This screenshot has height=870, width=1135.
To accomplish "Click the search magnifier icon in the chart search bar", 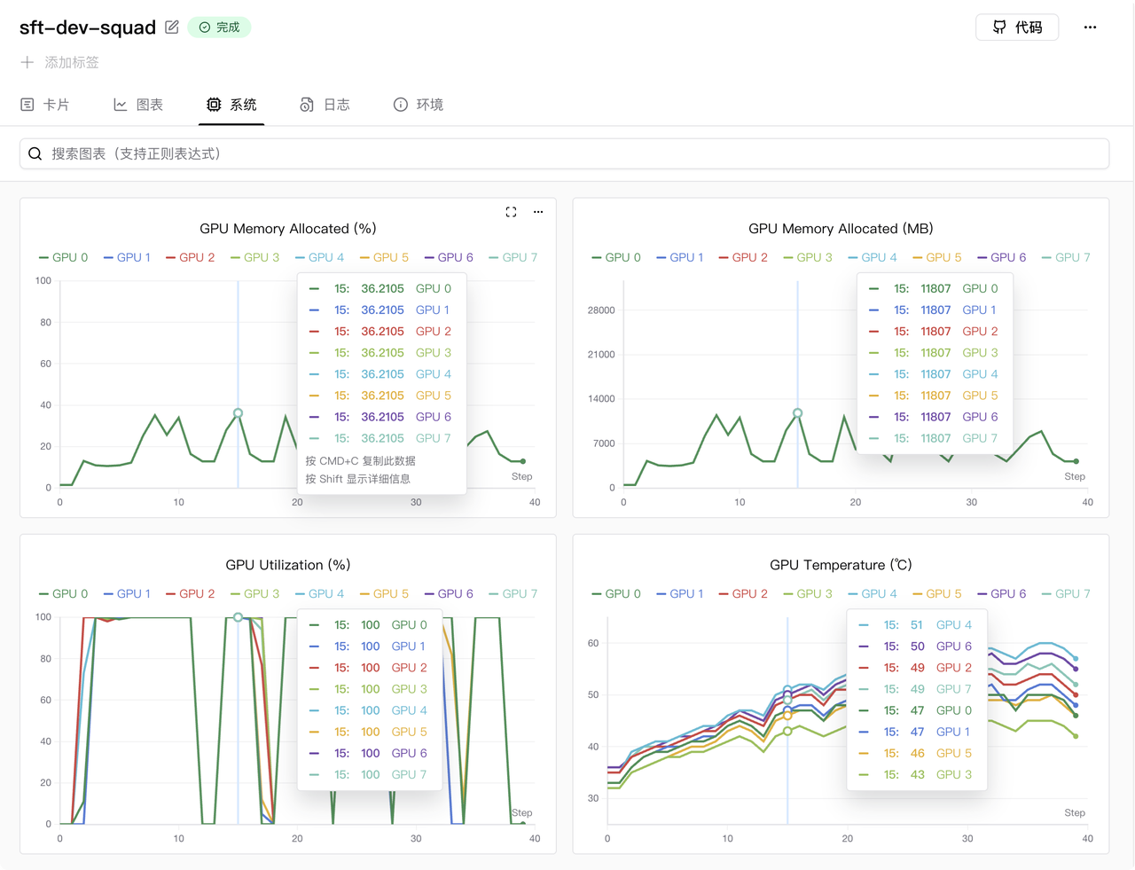I will [x=35, y=153].
